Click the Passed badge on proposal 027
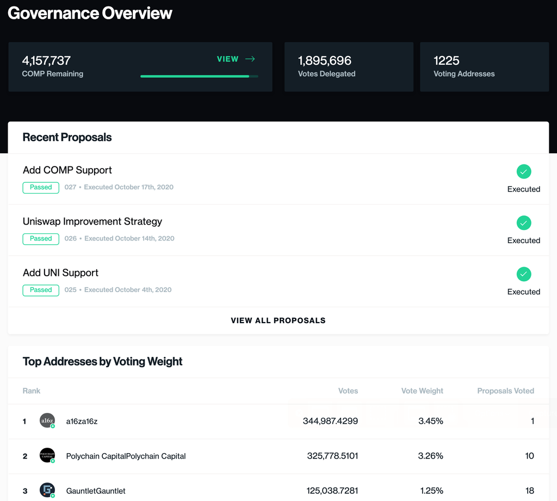The image size is (557, 501). coord(41,187)
